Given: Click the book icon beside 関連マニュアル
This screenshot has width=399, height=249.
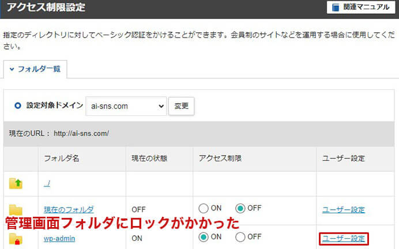Looking at the screenshot, I should (x=336, y=7).
